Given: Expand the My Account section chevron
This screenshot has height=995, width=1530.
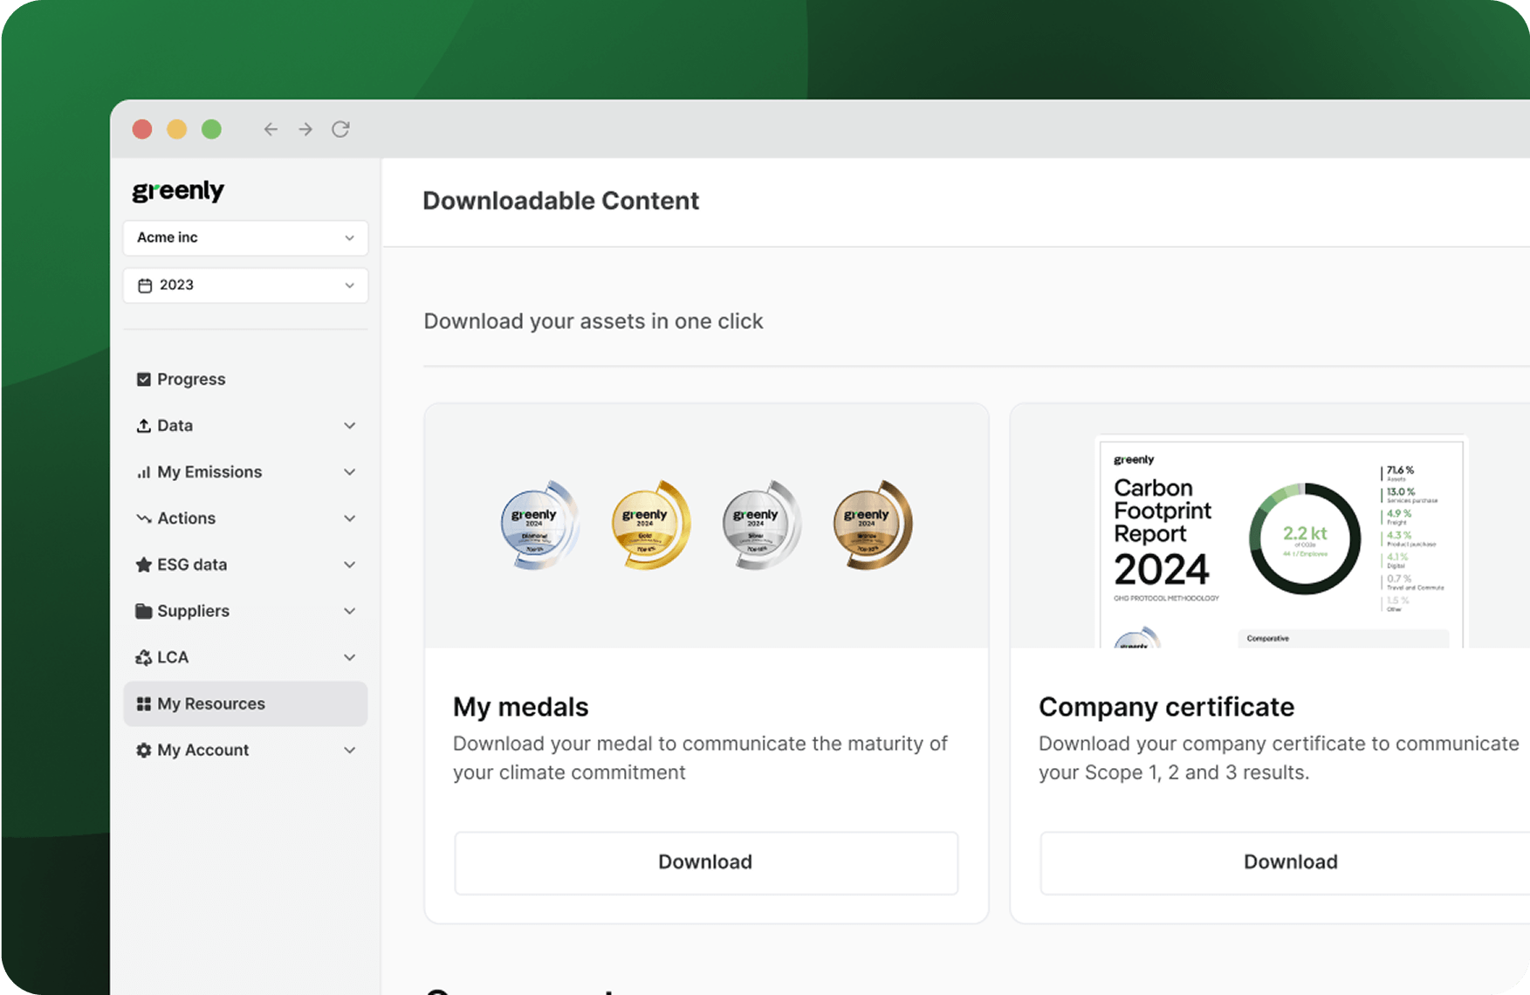Looking at the screenshot, I should click(x=350, y=750).
